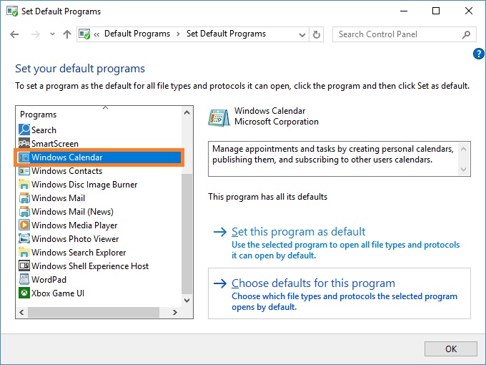This screenshot has height=365, width=486.
Task: Click the Windows Search Explorer icon
Action: (24, 253)
